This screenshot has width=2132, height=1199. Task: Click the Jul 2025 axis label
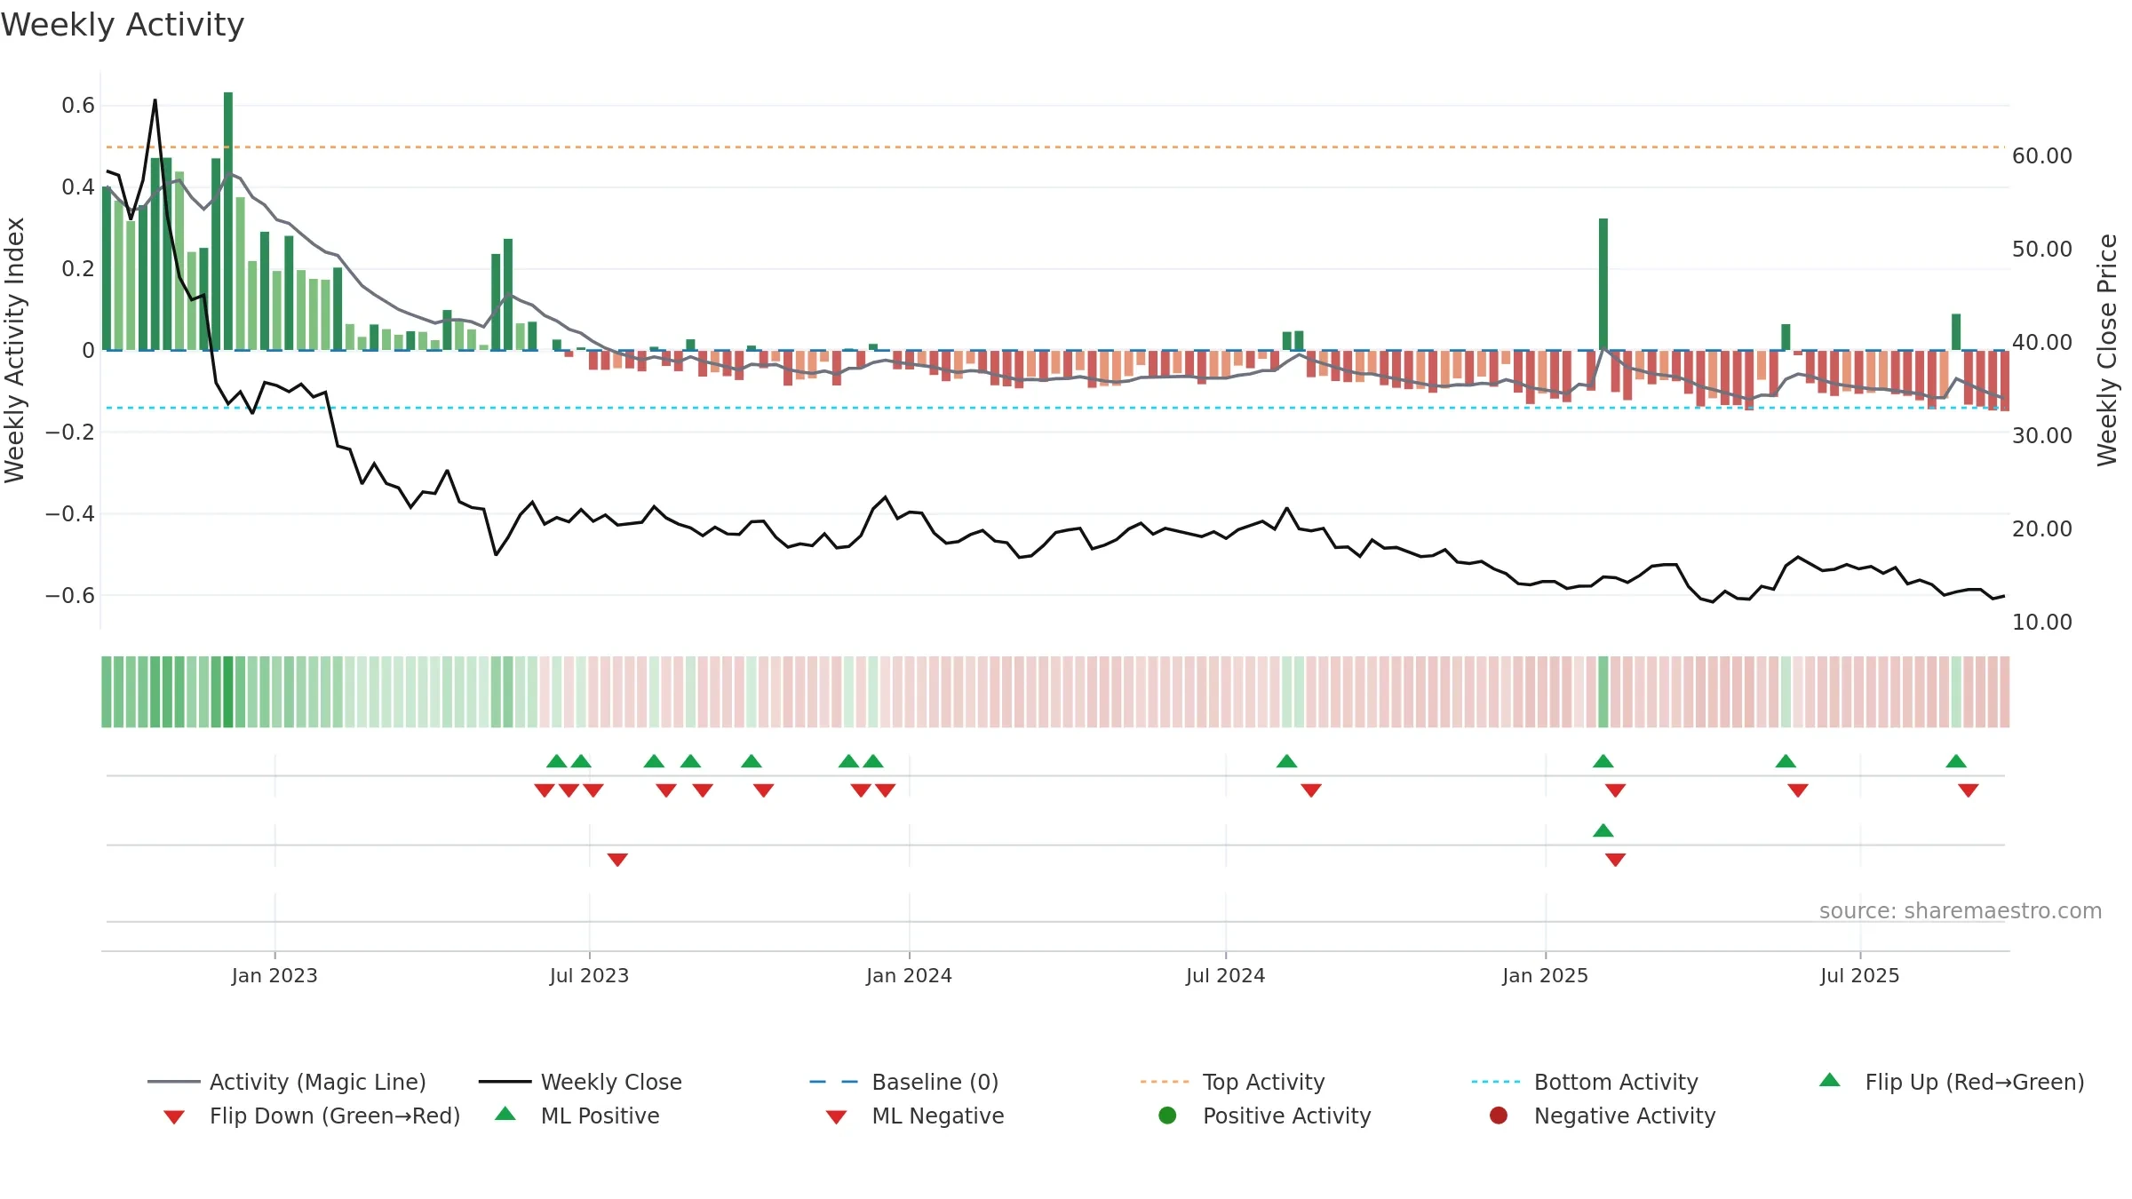coord(1859,975)
